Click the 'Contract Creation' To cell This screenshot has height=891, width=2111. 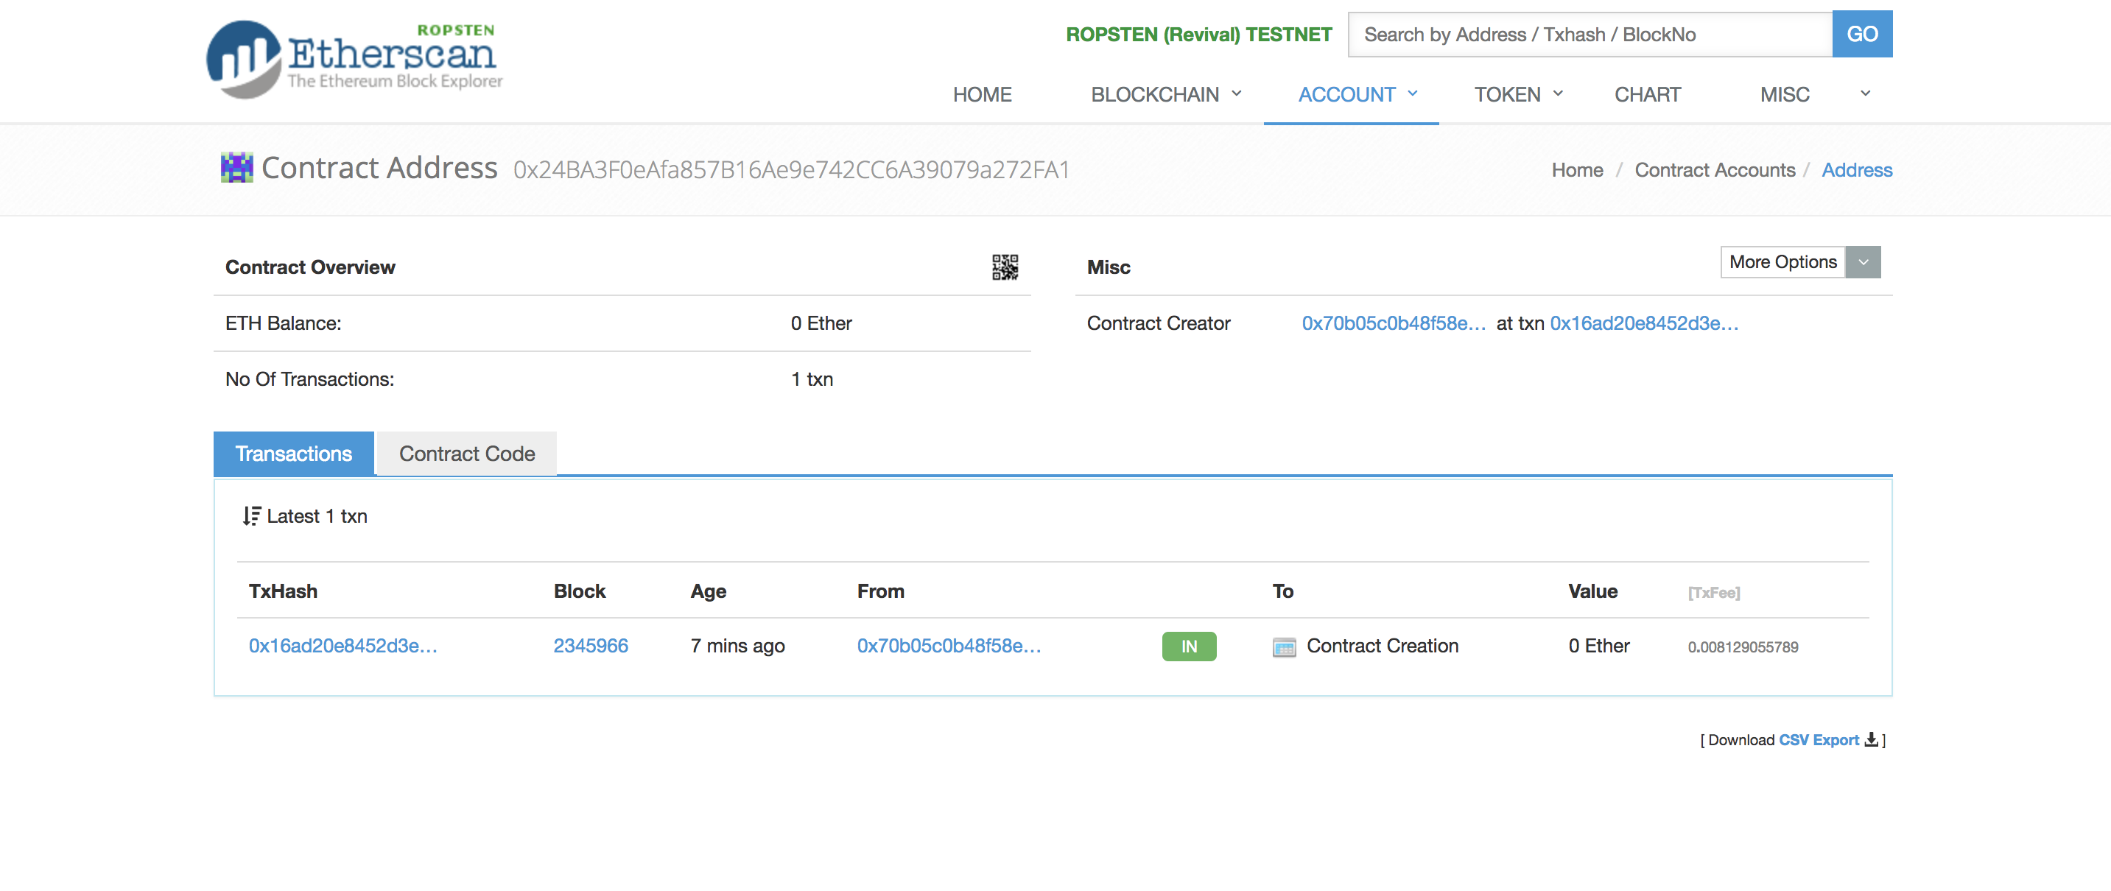click(x=1383, y=646)
